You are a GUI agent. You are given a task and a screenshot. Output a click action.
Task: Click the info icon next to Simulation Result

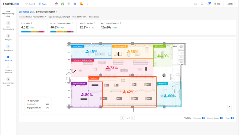(57, 12)
